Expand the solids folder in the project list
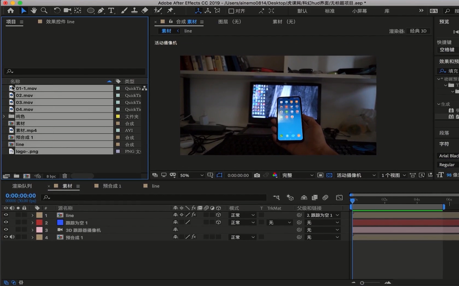Screen dimensions: 459x286 click(x=4, y=116)
